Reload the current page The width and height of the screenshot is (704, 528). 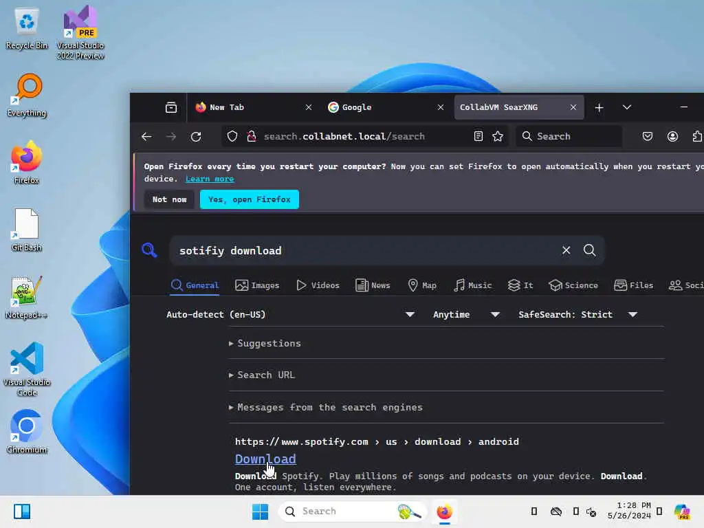[196, 137]
